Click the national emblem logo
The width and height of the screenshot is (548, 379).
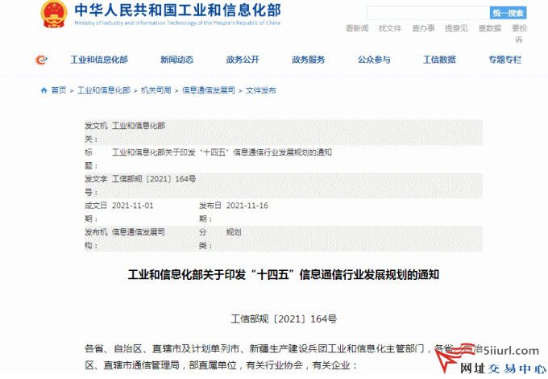[54, 14]
